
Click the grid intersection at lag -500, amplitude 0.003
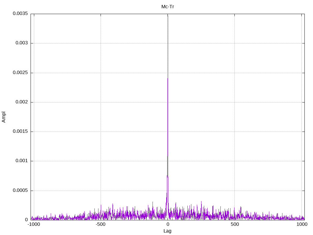click(x=101, y=43)
